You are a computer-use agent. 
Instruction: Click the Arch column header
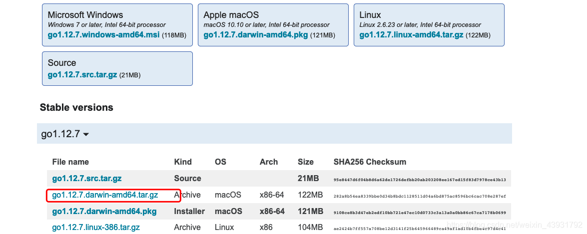coord(269,162)
